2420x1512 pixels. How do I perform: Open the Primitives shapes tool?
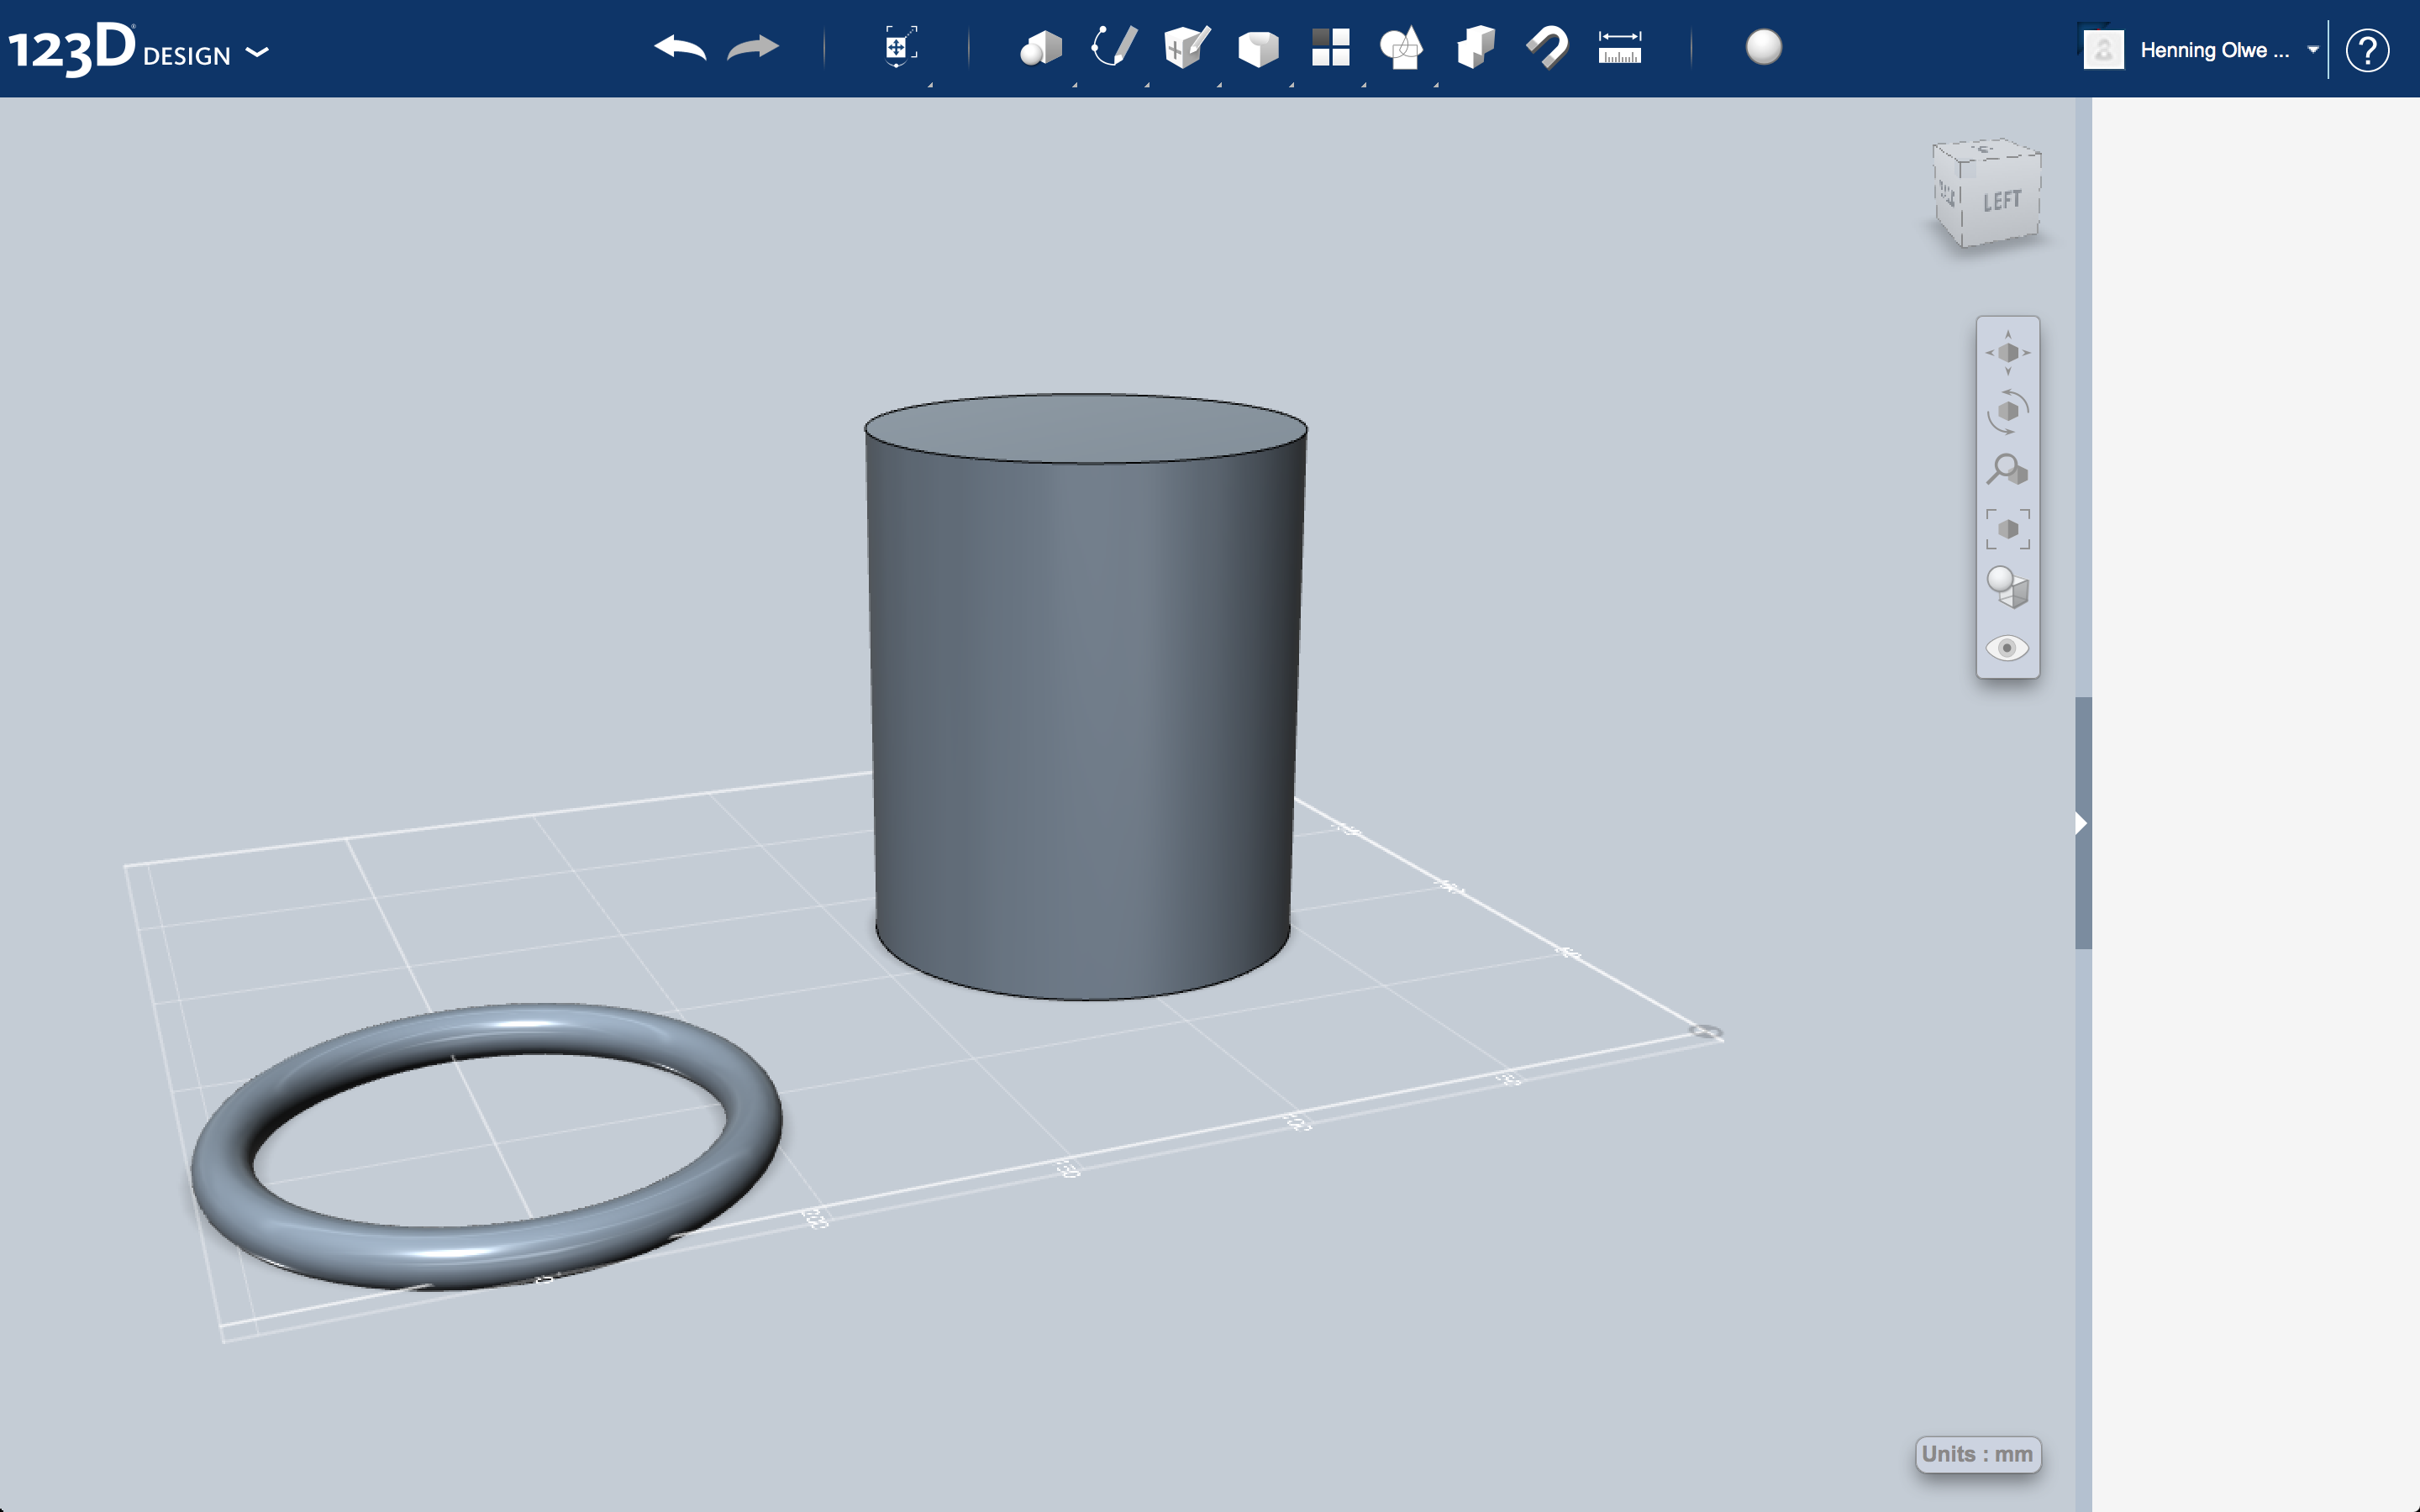tap(1040, 47)
